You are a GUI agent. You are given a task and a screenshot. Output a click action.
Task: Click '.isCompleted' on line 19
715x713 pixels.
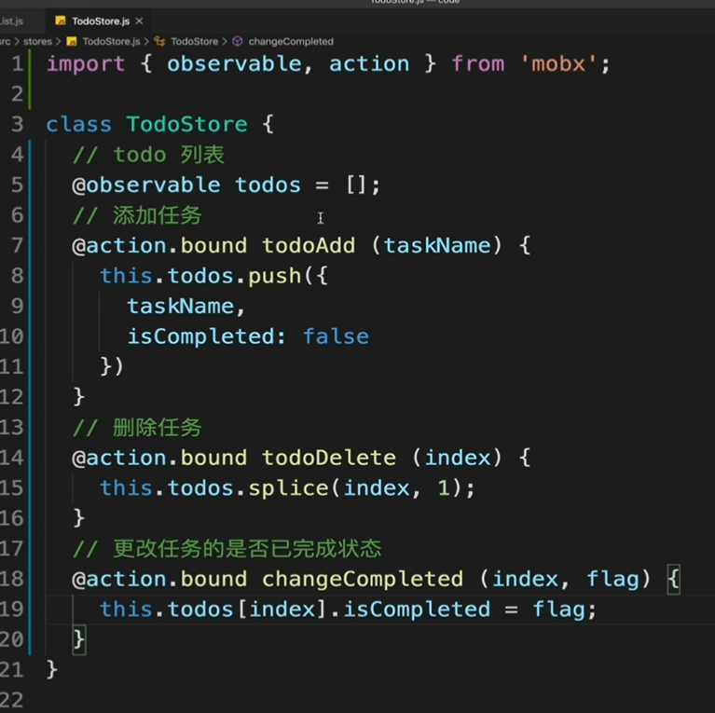[x=410, y=610]
